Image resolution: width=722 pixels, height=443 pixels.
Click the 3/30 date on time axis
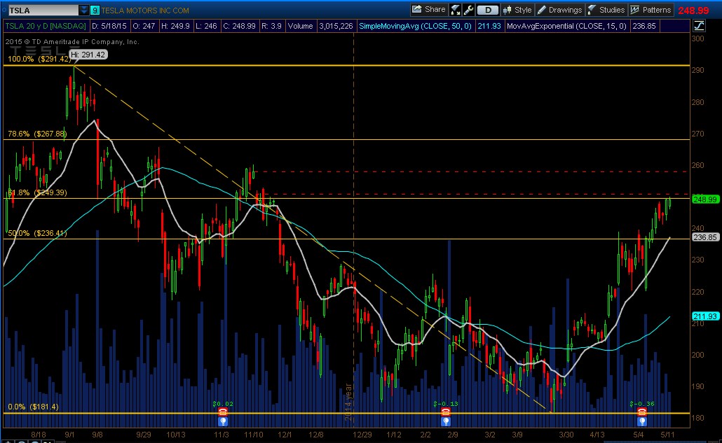[x=566, y=435]
